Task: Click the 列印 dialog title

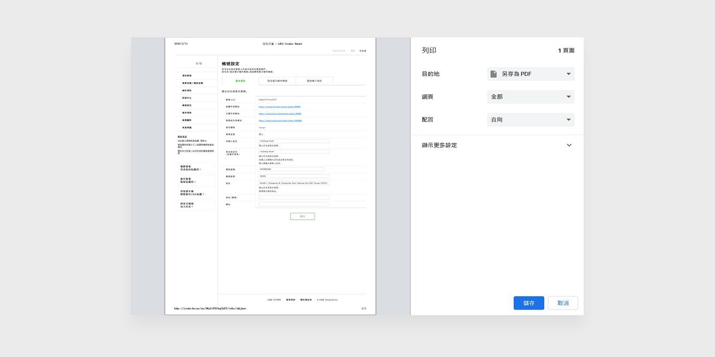Action: point(429,50)
